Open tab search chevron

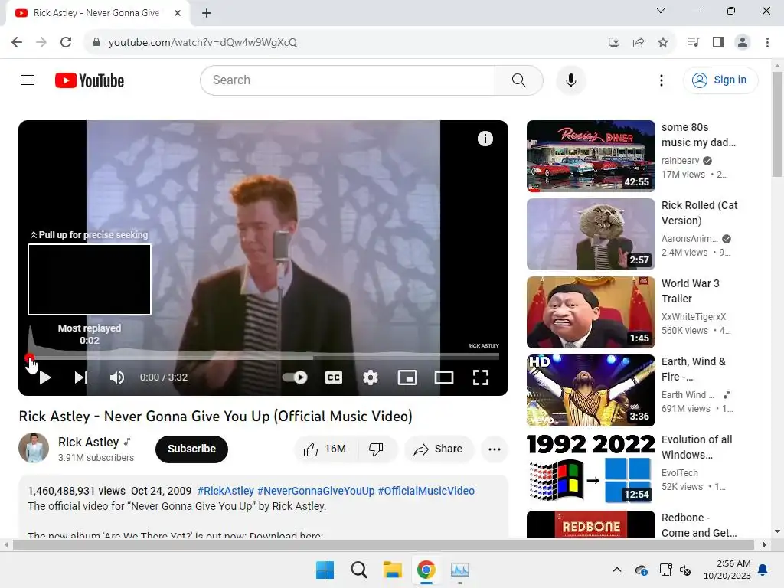pos(661,11)
